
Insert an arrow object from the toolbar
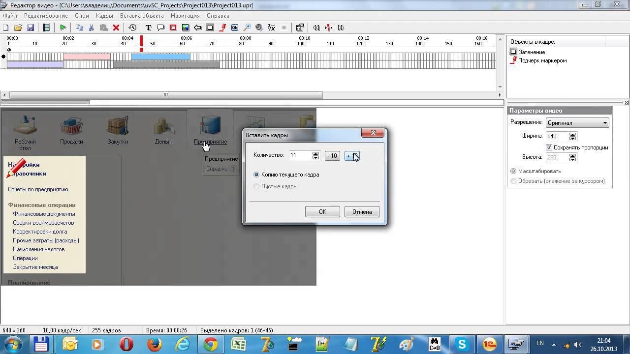[x=198, y=28]
